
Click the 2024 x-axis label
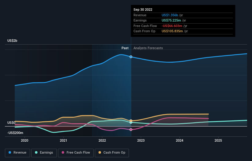tap(180, 141)
